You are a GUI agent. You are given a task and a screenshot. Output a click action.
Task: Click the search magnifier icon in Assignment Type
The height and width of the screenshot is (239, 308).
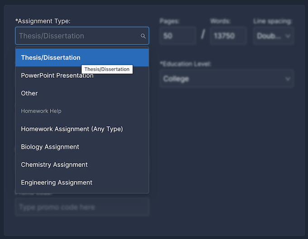(x=143, y=36)
